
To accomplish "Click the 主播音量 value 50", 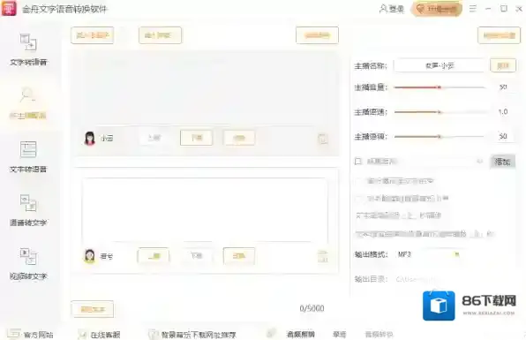I will coord(503,87).
